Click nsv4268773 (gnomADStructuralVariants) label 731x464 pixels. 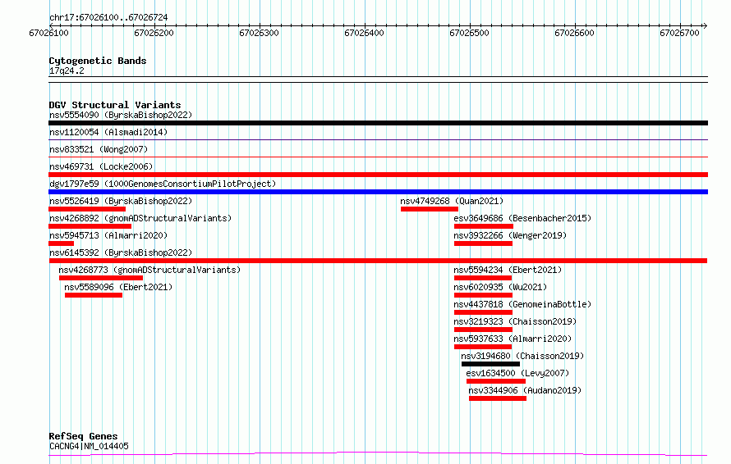pyautogui.click(x=149, y=270)
